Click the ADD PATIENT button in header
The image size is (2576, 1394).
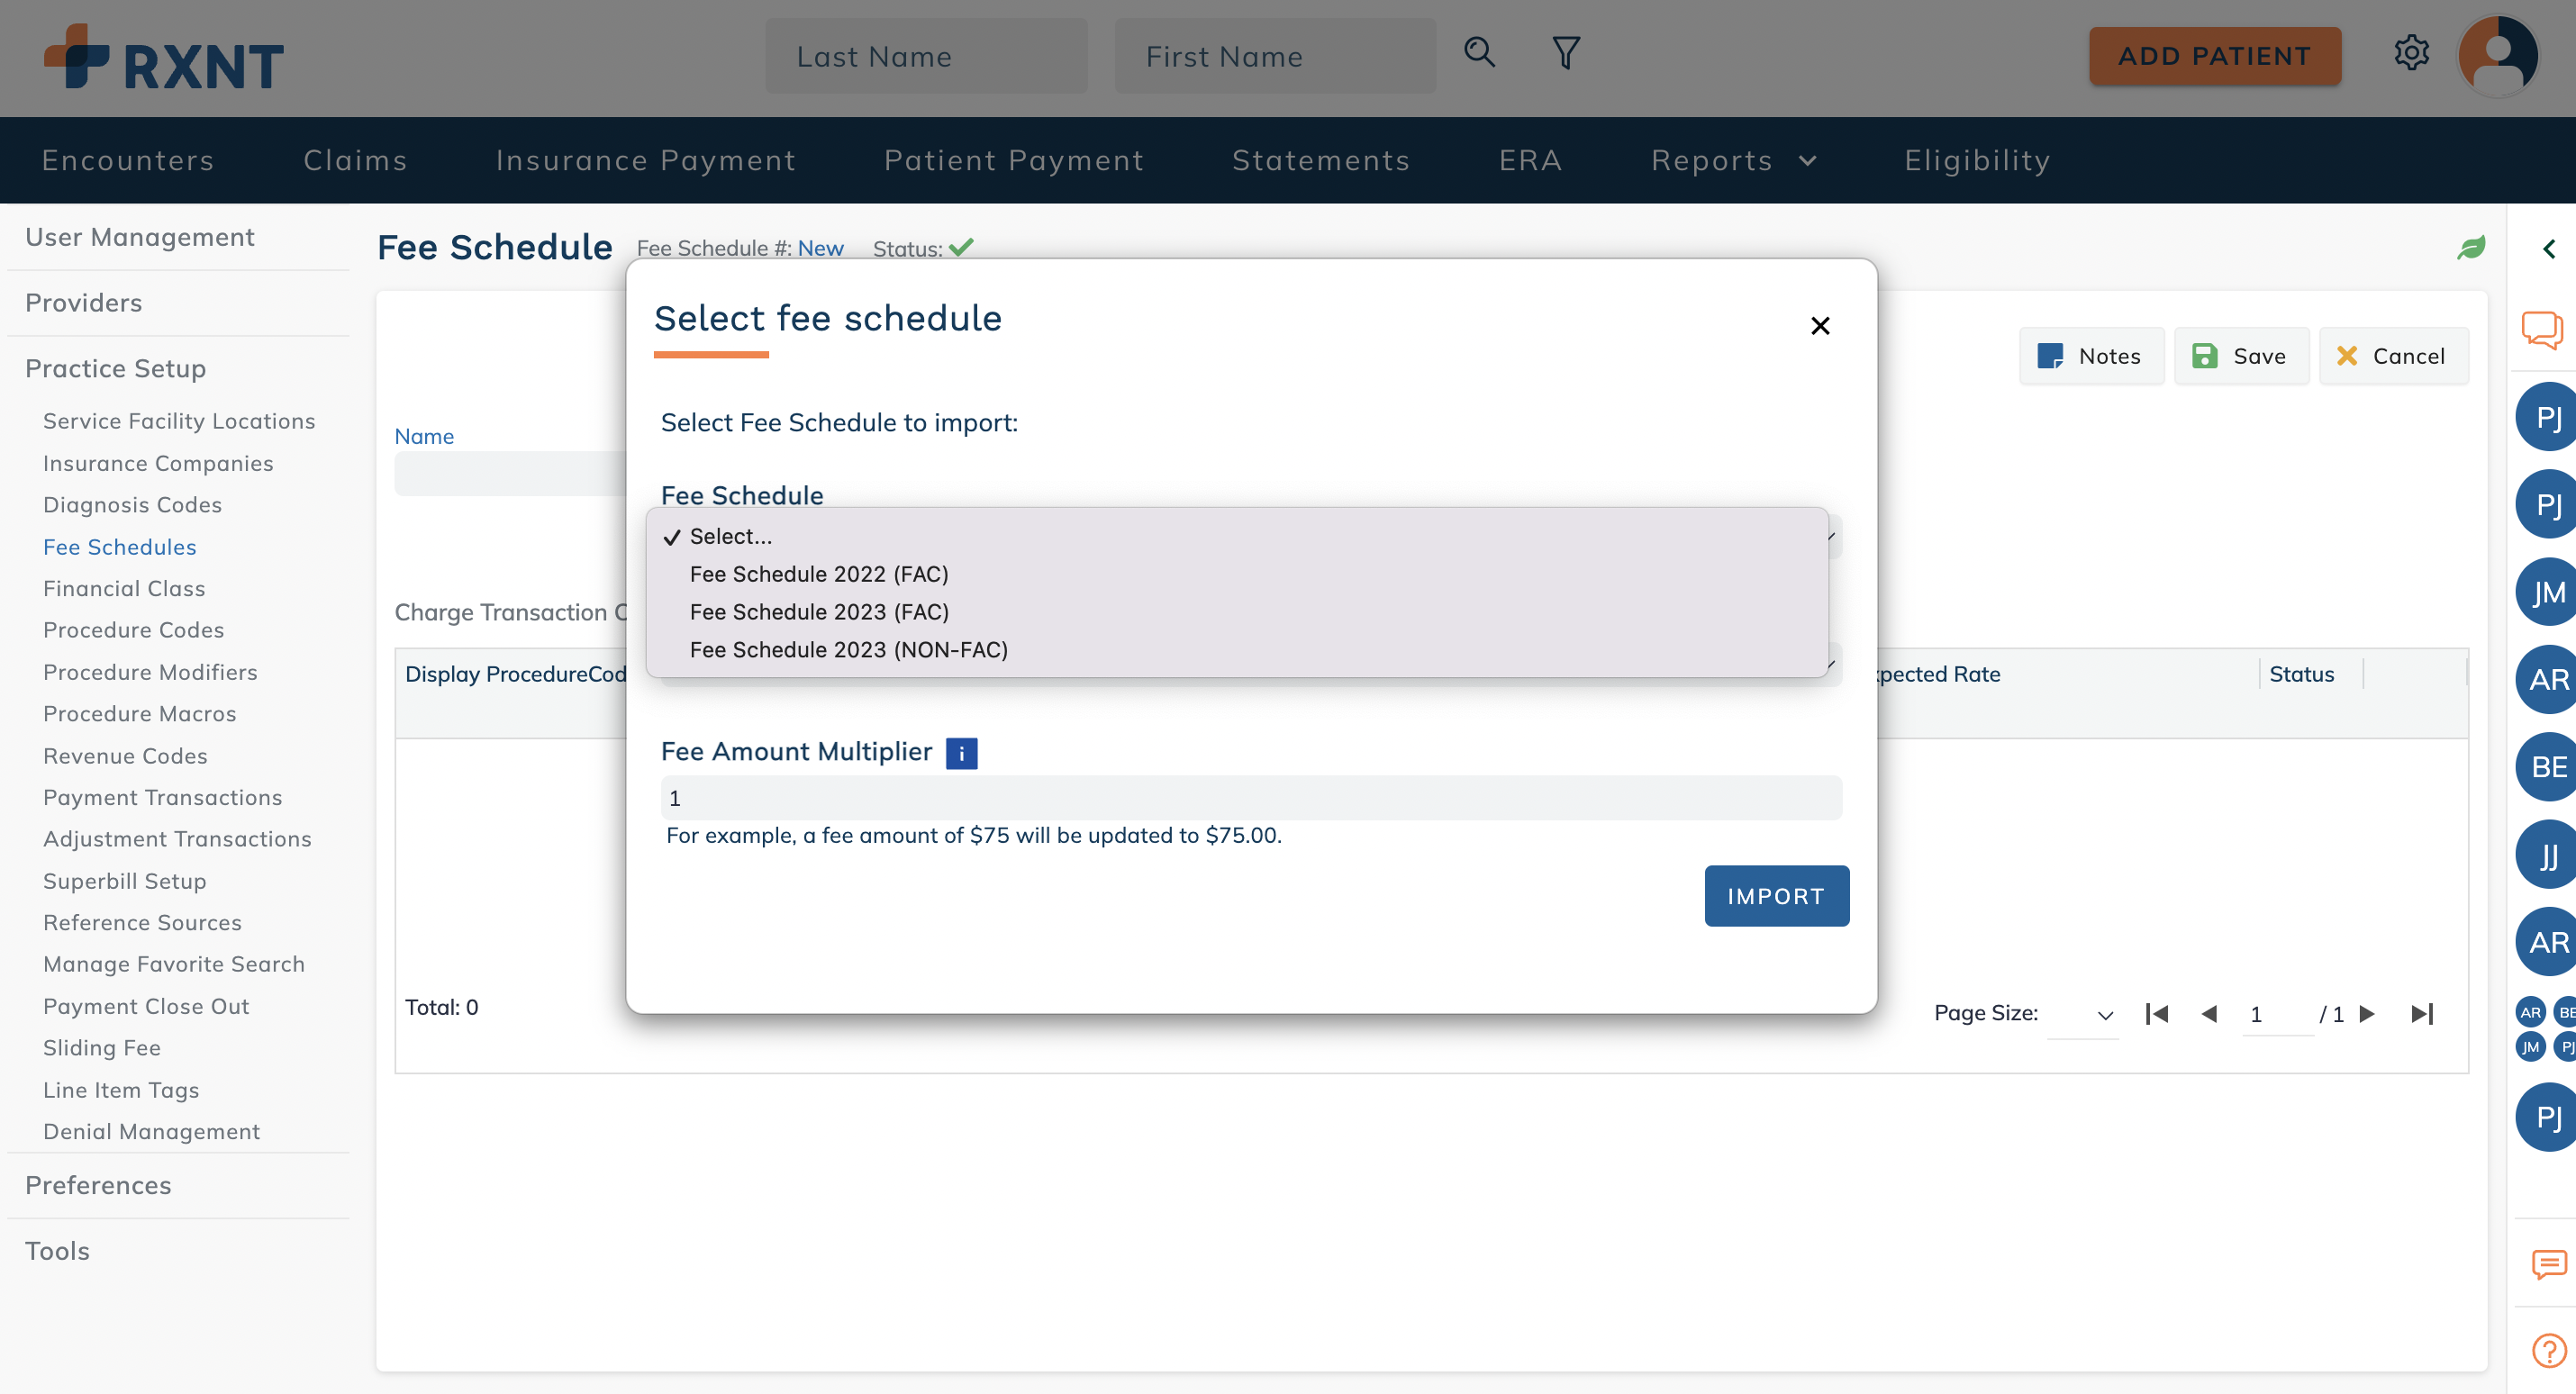(2214, 55)
